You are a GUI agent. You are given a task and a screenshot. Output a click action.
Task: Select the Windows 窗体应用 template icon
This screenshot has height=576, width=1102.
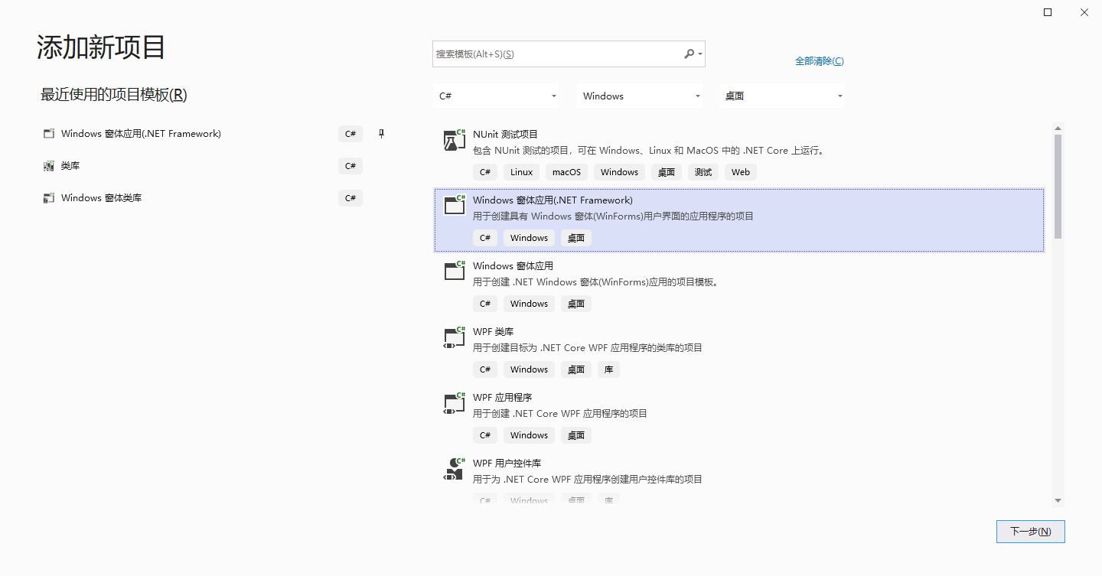pos(454,271)
